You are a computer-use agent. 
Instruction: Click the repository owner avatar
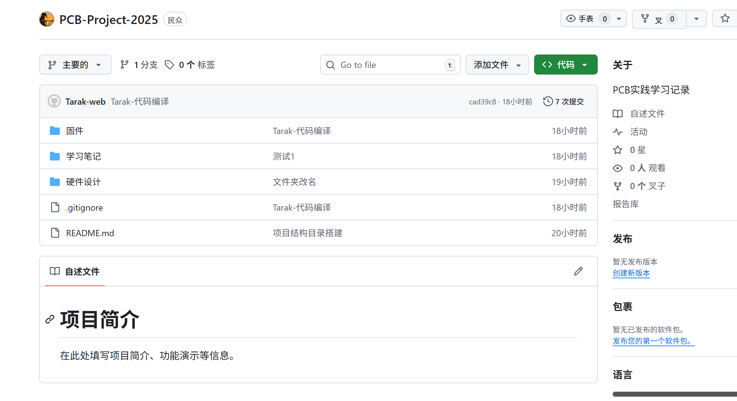click(47, 19)
